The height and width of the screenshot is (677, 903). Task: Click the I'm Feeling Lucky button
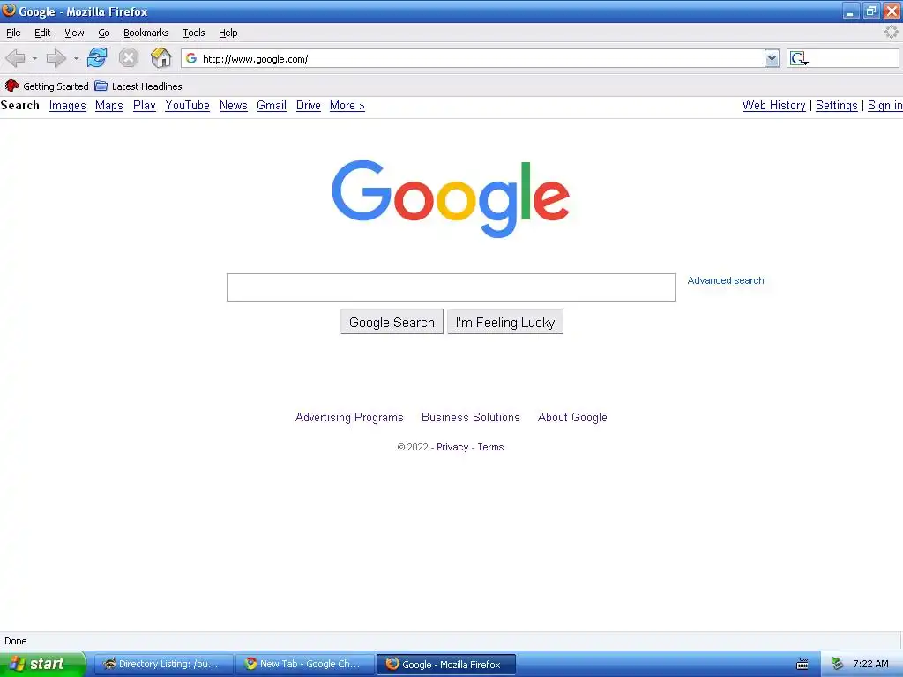click(x=505, y=322)
